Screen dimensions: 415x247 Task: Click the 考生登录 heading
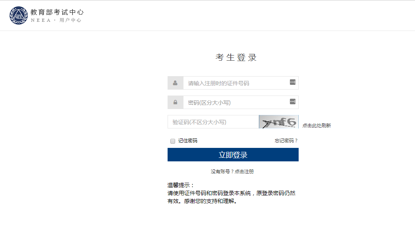[x=236, y=57]
